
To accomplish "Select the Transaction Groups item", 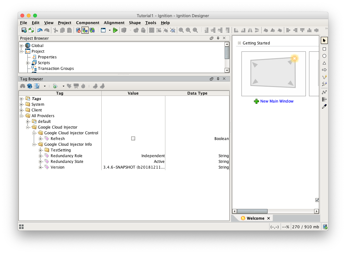I will click(x=56, y=69).
